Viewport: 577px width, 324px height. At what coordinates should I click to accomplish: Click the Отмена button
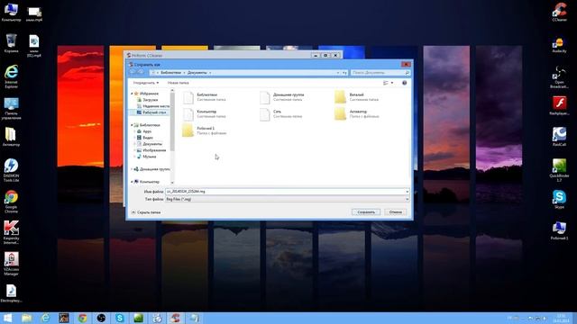click(x=396, y=212)
